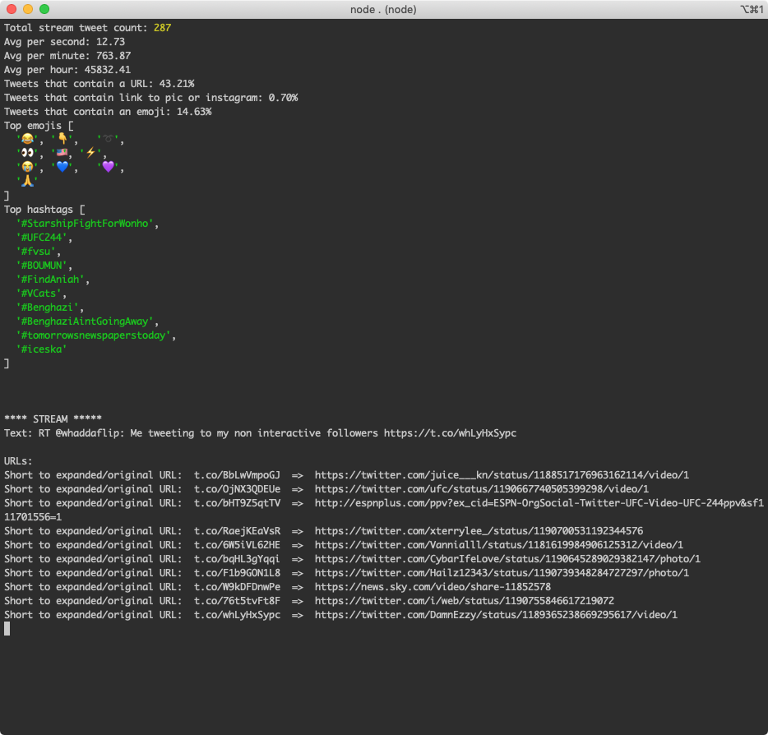Click the #StarshipFightForWonho hashtag

tap(85, 224)
